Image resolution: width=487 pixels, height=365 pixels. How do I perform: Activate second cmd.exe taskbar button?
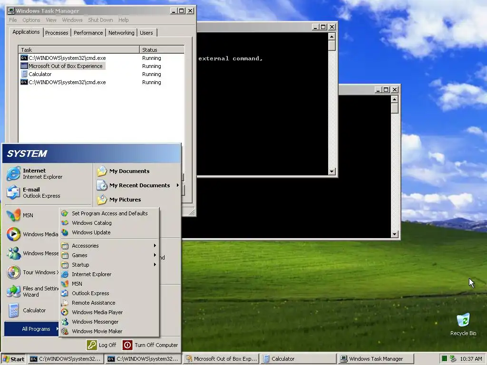coord(143,359)
